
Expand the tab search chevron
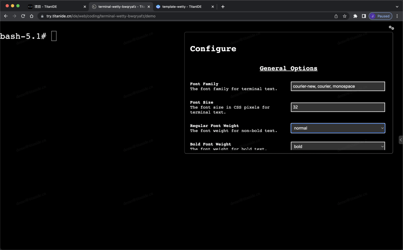397,7
